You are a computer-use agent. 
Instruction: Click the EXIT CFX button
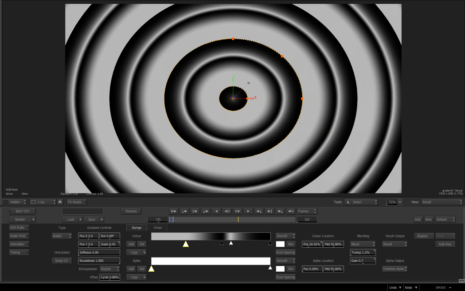coord(22,211)
